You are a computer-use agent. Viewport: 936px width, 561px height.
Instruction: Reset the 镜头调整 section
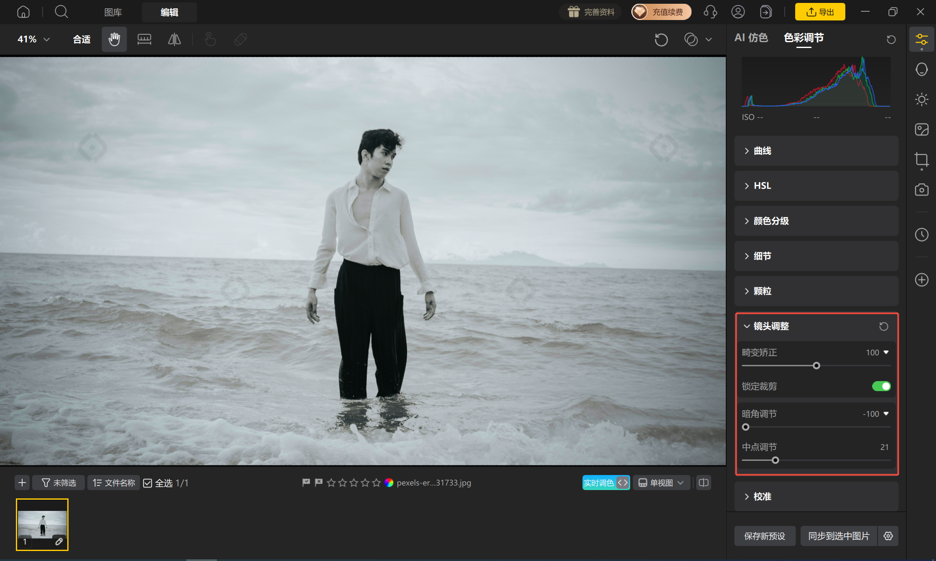tap(883, 326)
